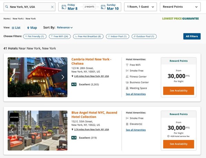The height and width of the screenshot is (158, 206).
Task: Click the Lowest Price Guarantee banner
Action: click(x=181, y=19)
